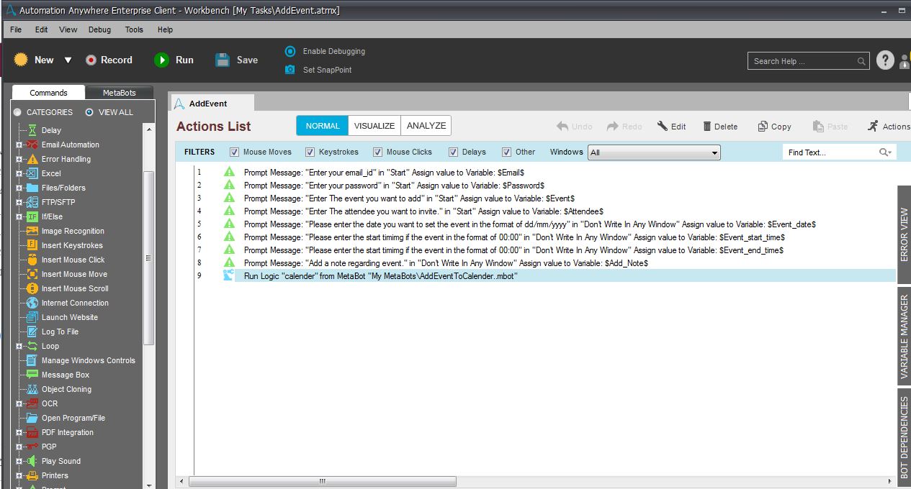This screenshot has height=489, width=911.
Task: Click the Insert Keystrokes icon
Action: point(32,245)
